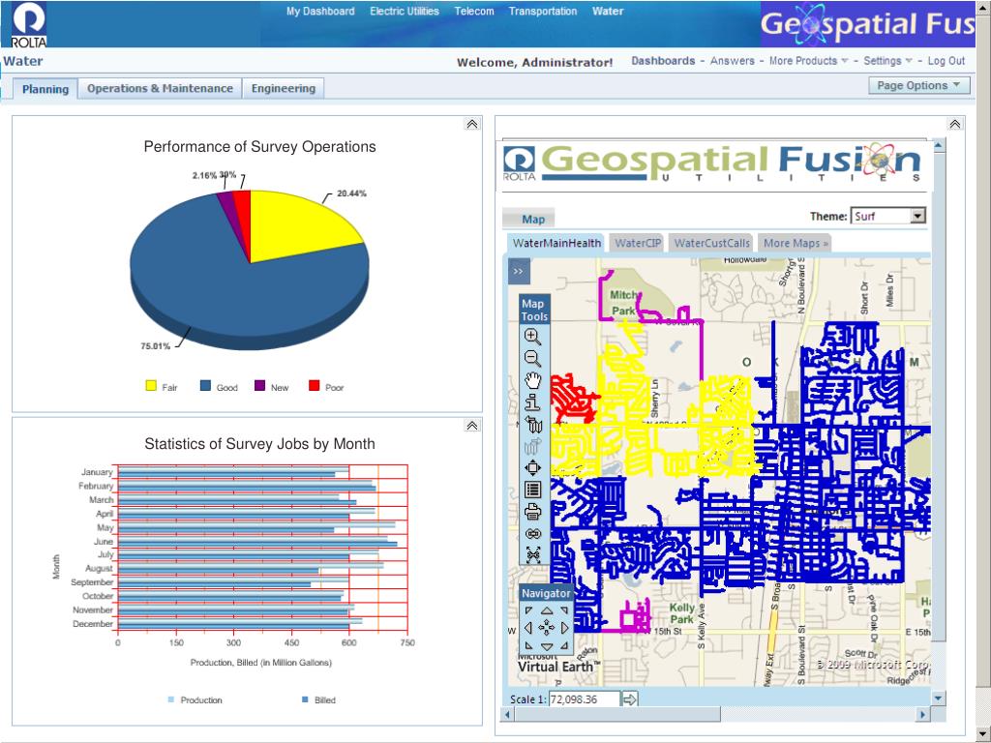Open My Dashboard in top navigation
Viewport: 991px width, 743px height.
(320, 12)
